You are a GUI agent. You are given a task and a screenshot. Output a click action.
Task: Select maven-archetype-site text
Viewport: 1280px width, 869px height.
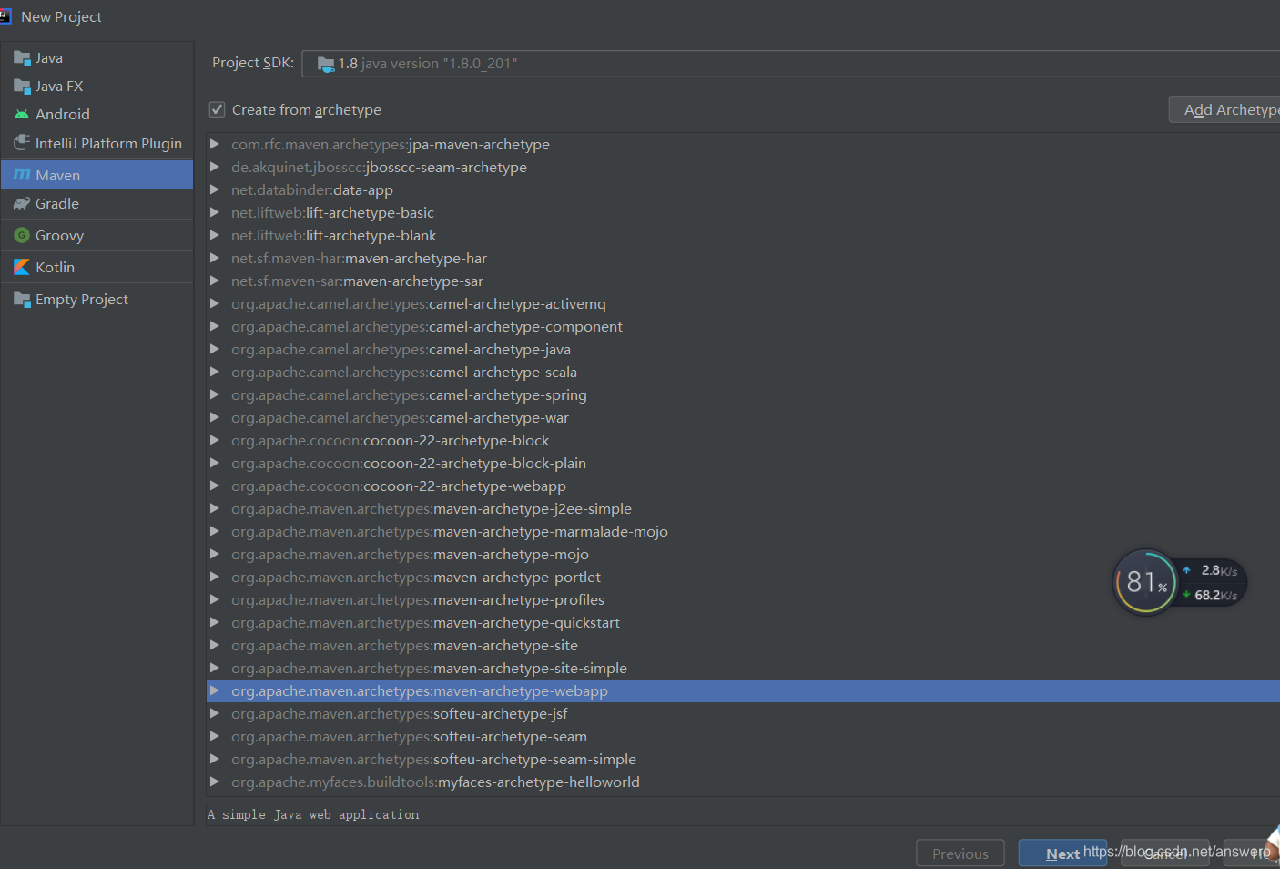click(x=505, y=645)
